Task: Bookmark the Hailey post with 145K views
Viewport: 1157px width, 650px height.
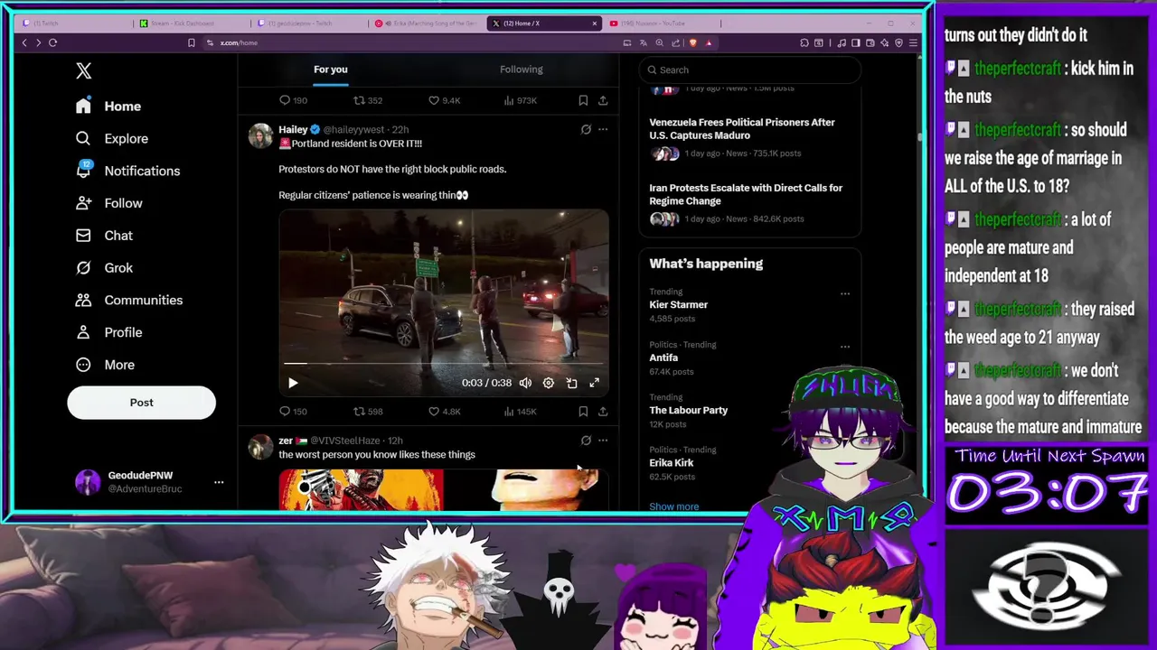Action: (583, 412)
